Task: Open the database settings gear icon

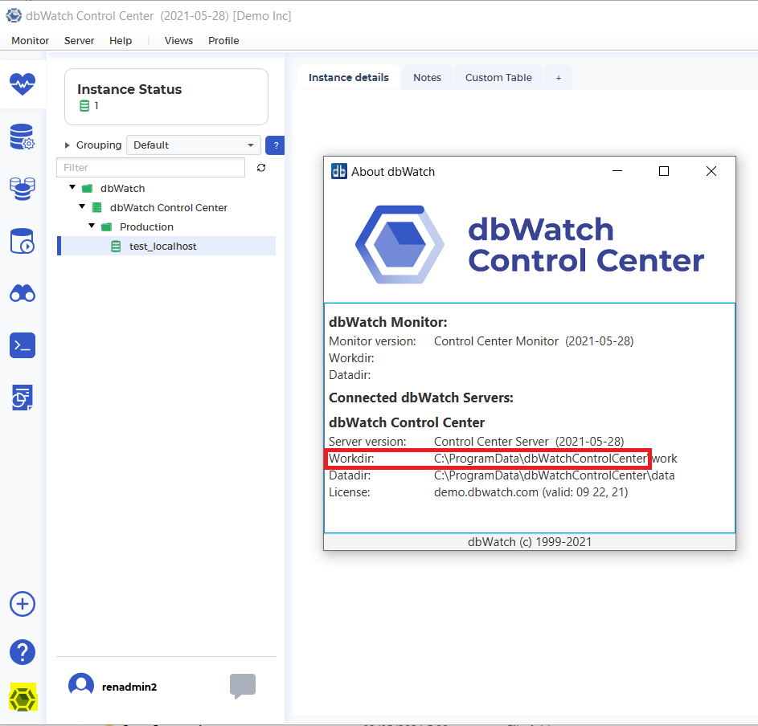Action: point(23,137)
